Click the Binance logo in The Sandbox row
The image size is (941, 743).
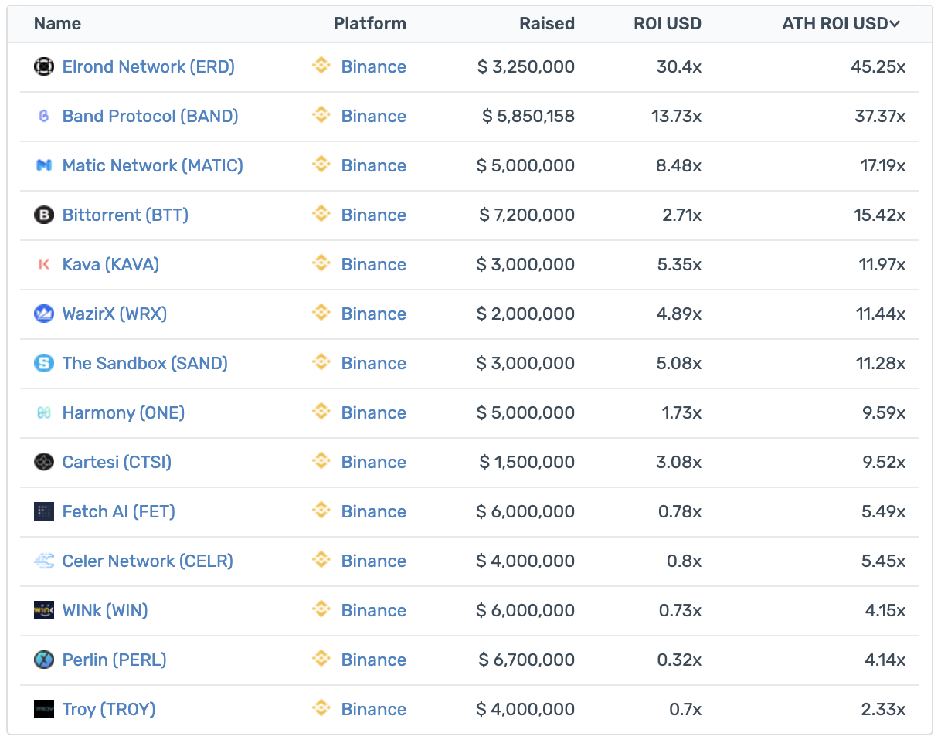point(321,362)
